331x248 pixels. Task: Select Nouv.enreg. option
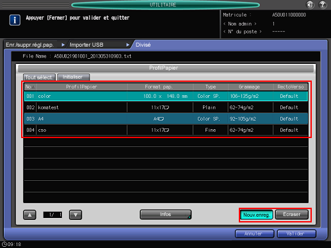256,215
